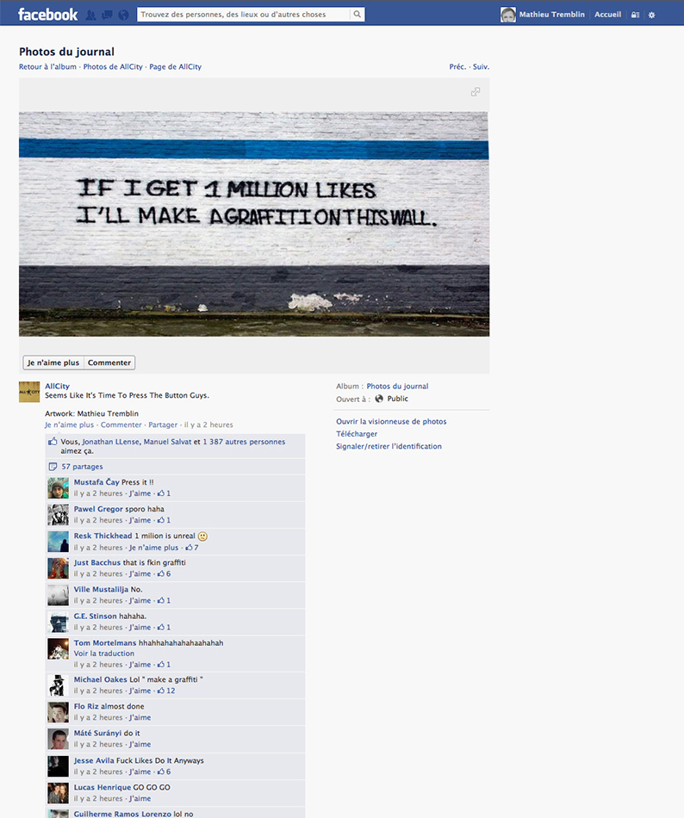Toggle 'Je n'aime plus' button under photo
The image size is (684, 818).
coord(53,363)
